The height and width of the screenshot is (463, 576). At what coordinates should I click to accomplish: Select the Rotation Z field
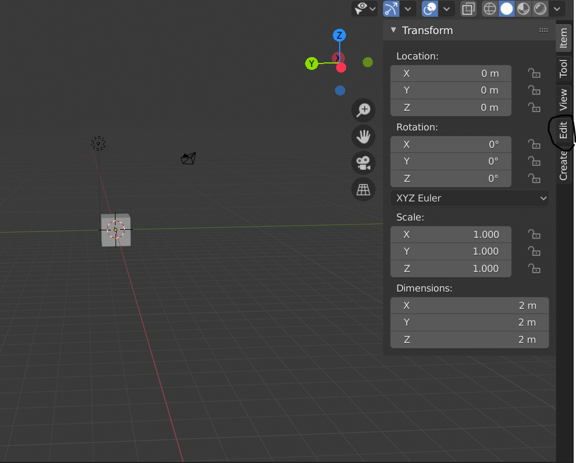click(x=451, y=178)
